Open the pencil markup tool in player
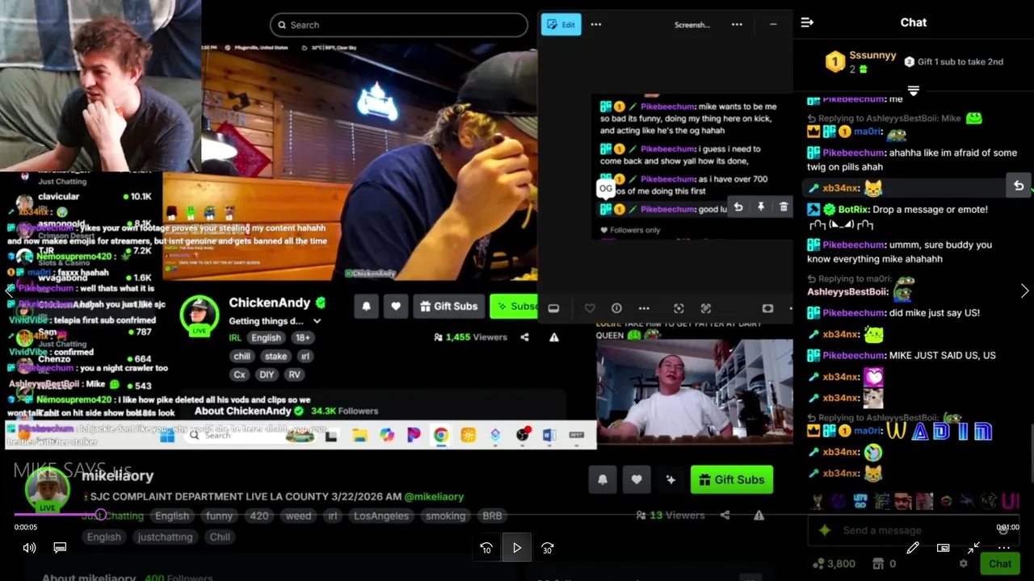 tap(913, 548)
